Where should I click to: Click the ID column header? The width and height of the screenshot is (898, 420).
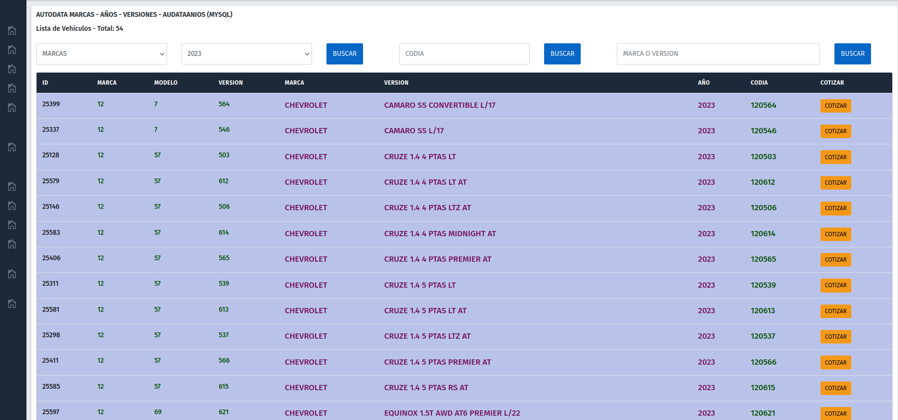(x=45, y=83)
